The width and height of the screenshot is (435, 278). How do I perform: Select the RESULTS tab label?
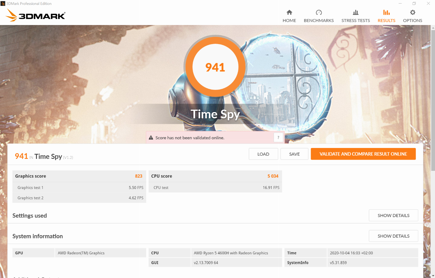point(386,20)
